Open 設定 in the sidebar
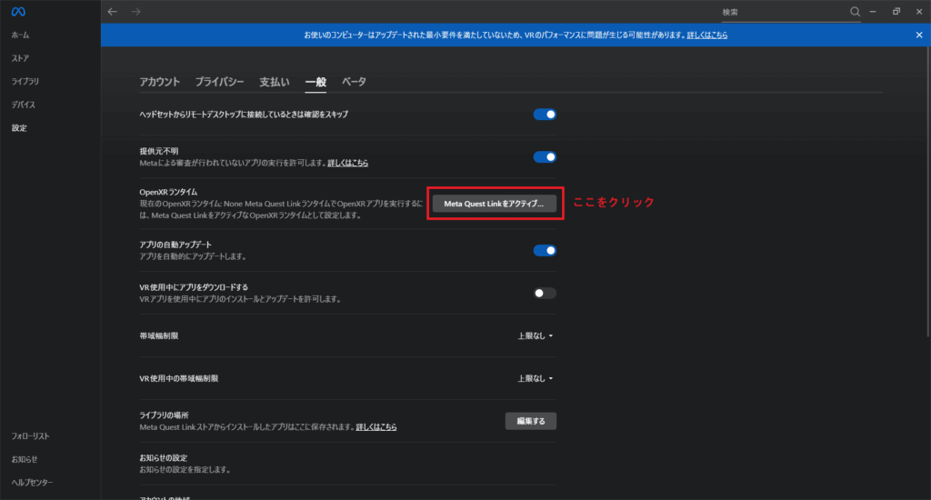Screen dimensions: 931x500 pos(19,127)
